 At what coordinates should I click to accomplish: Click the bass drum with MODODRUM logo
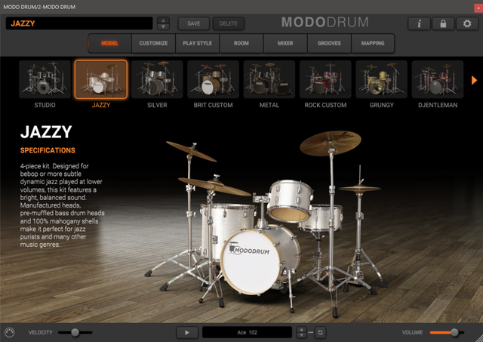tap(251, 261)
